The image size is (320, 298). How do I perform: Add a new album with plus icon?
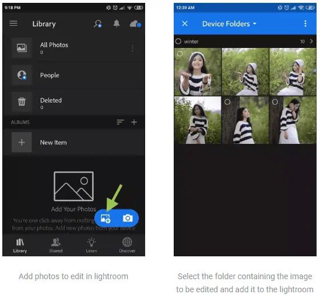pos(134,122)
